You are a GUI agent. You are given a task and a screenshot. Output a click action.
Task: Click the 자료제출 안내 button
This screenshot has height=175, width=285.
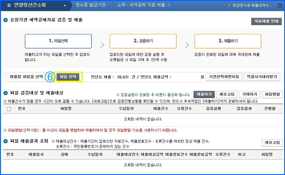(x=266, y=21)
